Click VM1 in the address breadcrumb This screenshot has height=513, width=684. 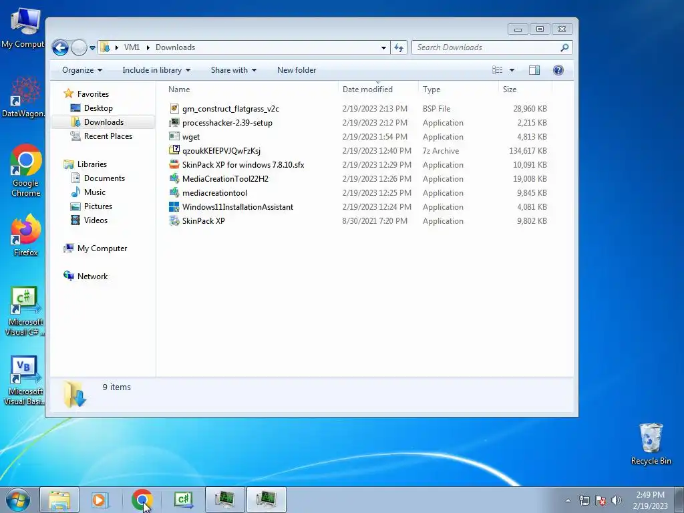coord(132,47)
